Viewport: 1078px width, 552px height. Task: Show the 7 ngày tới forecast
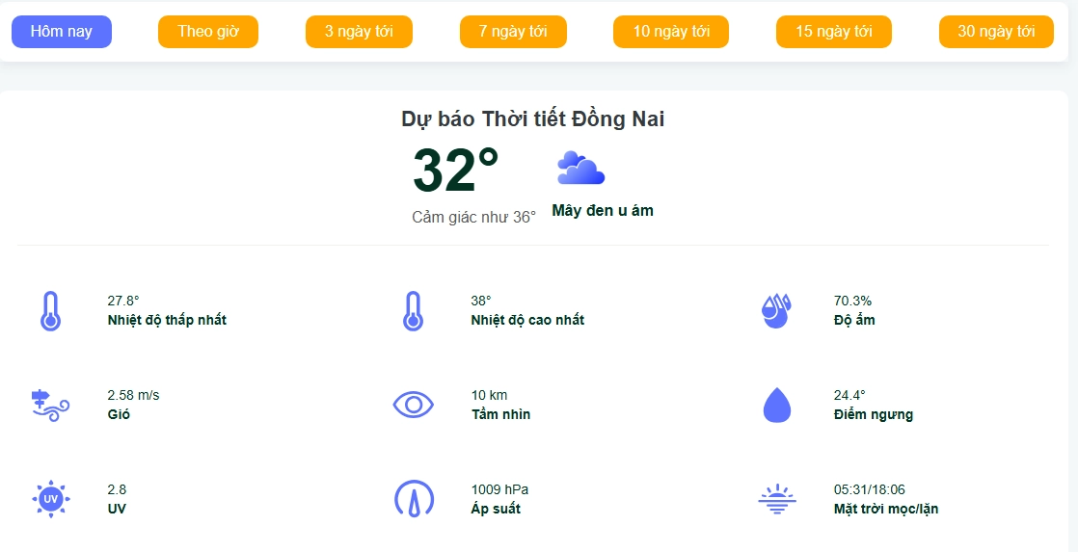coord(513,32)
